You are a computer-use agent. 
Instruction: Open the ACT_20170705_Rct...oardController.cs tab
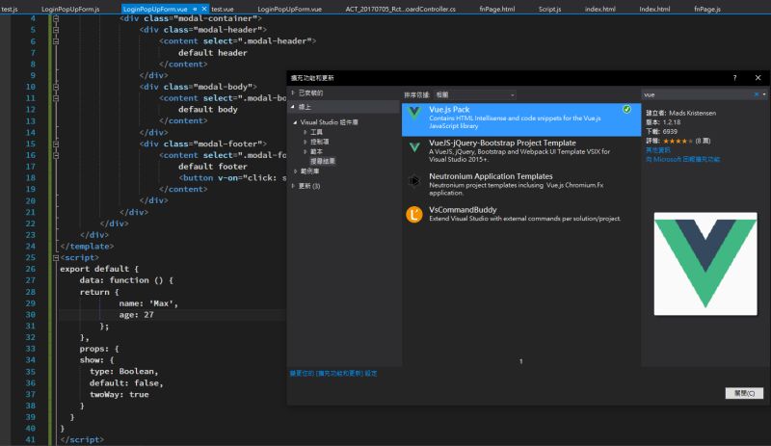coord(400,9)
